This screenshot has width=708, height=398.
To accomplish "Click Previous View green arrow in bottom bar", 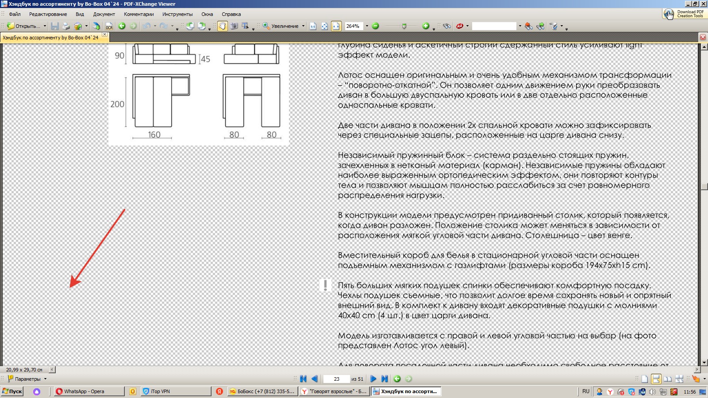I will 397,379.
